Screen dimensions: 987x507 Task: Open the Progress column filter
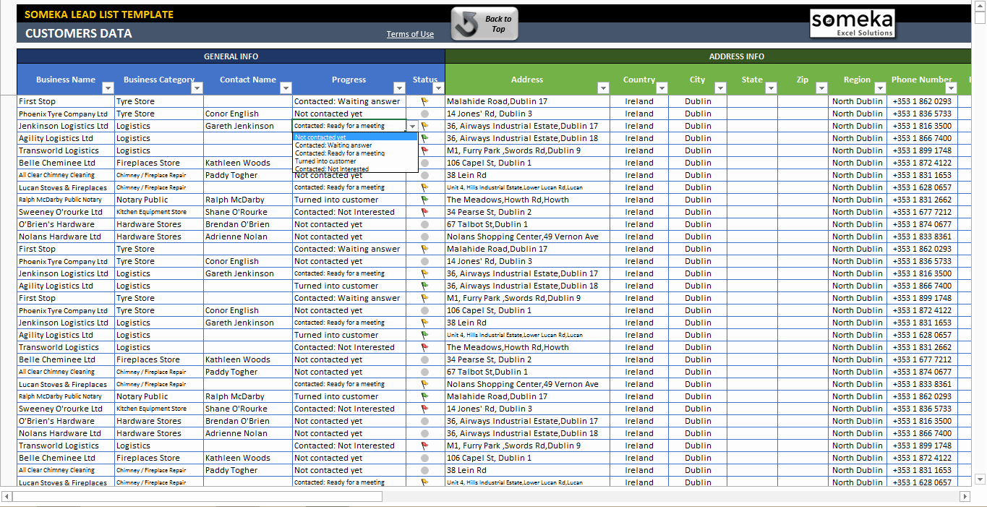pyautogui.click(x=399, y=88)
